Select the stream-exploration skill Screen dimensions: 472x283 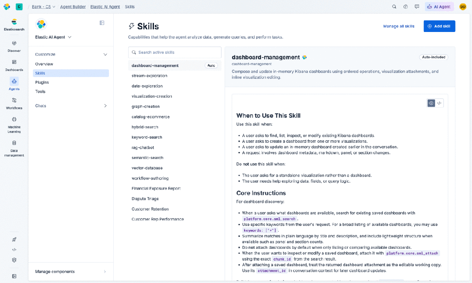(175, 76)
